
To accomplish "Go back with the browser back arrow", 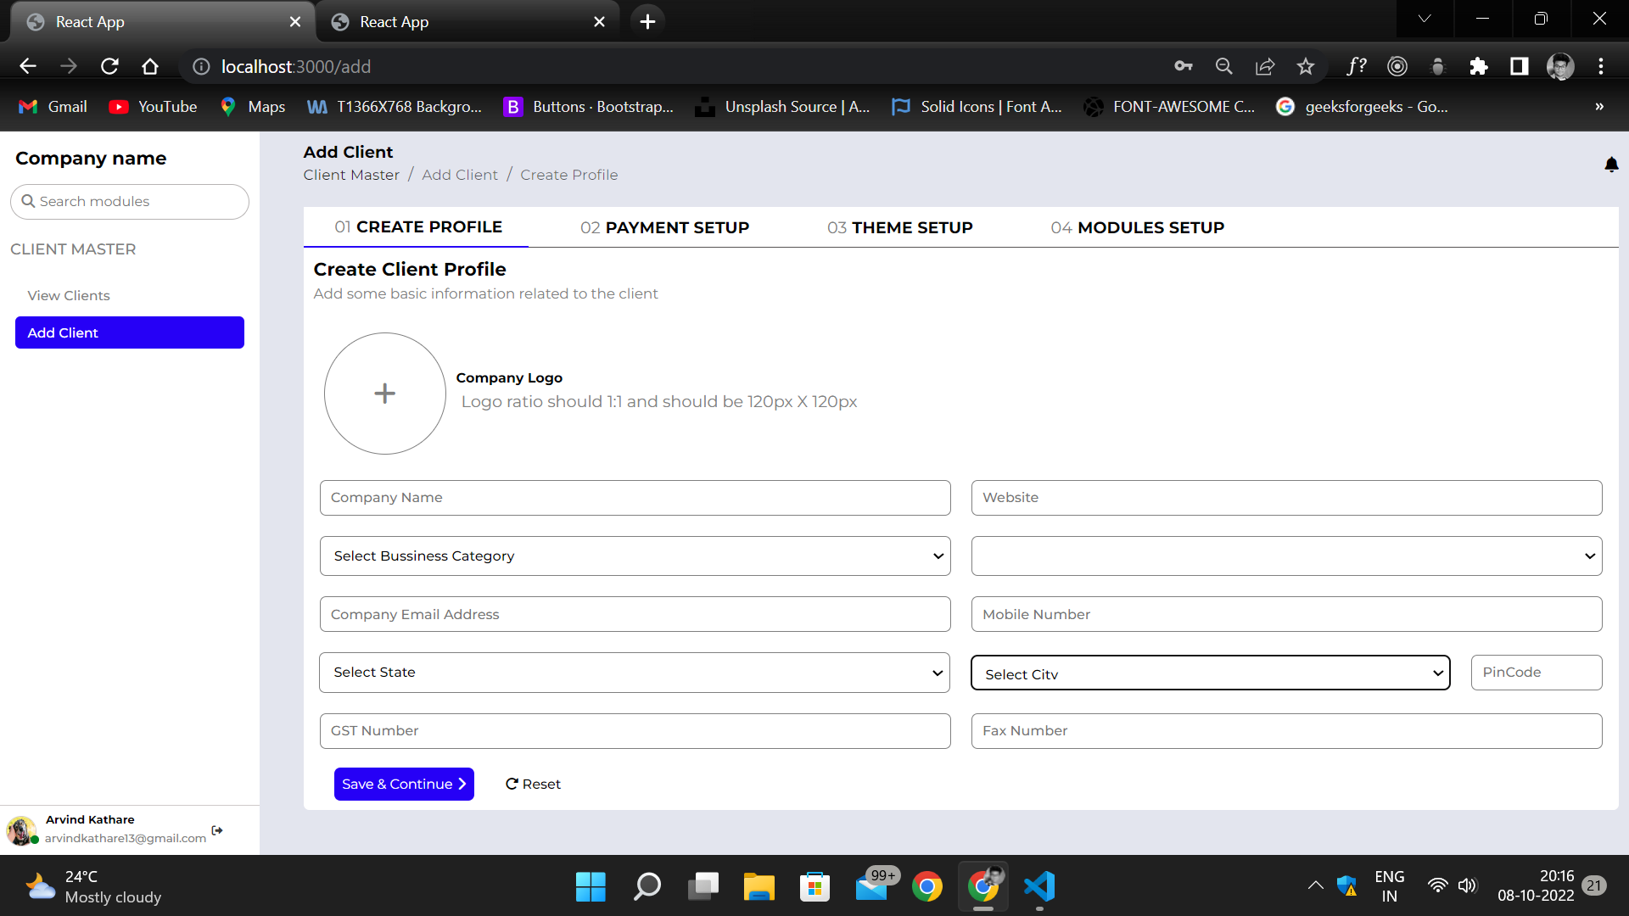I will pyautogui.click(x=28, y=66).
